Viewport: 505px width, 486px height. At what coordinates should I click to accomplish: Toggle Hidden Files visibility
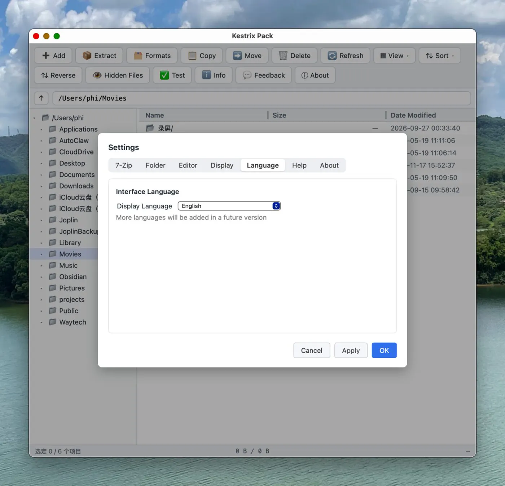118,75
